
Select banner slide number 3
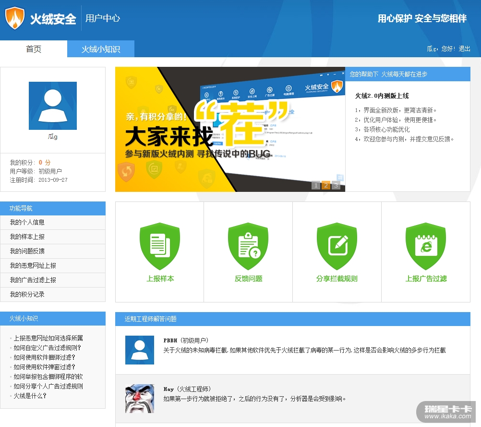pos(336,185)
